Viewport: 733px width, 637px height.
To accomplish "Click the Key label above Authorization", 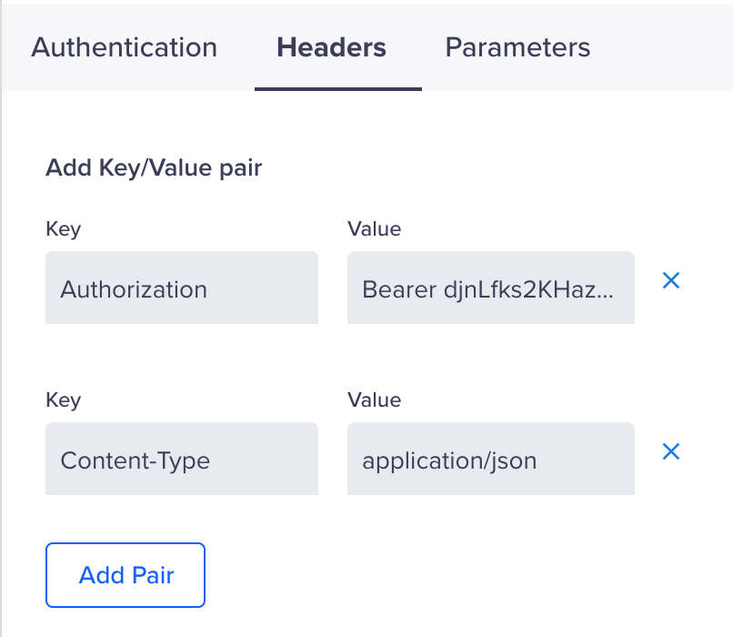I will pyautogui.click(x=63, y=229).
